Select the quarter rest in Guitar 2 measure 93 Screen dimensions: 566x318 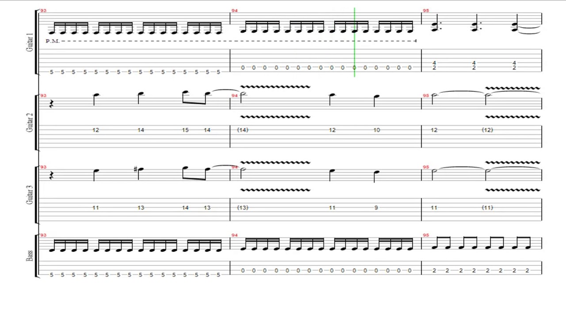pos(51,104)
